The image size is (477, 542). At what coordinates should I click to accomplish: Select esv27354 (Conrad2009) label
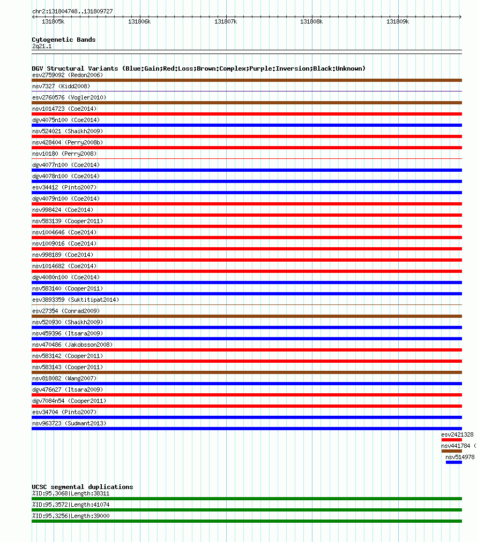(66, 311)
